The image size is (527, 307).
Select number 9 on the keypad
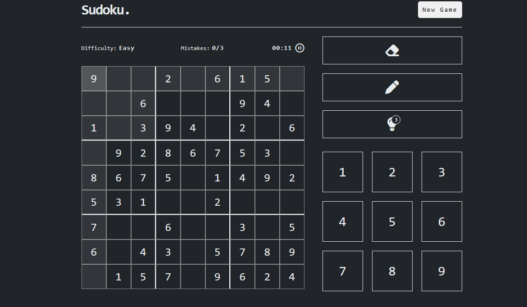point(441,271)
